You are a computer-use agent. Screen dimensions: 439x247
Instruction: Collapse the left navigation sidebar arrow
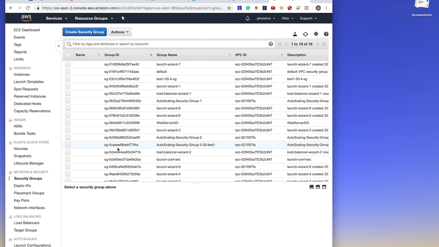click(x=58, y=46)
